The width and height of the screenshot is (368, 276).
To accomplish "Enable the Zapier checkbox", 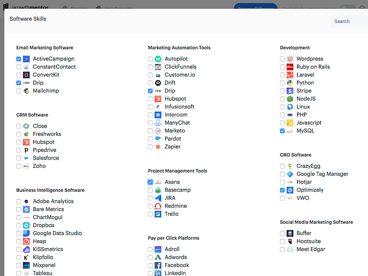I will coord(150,147).
